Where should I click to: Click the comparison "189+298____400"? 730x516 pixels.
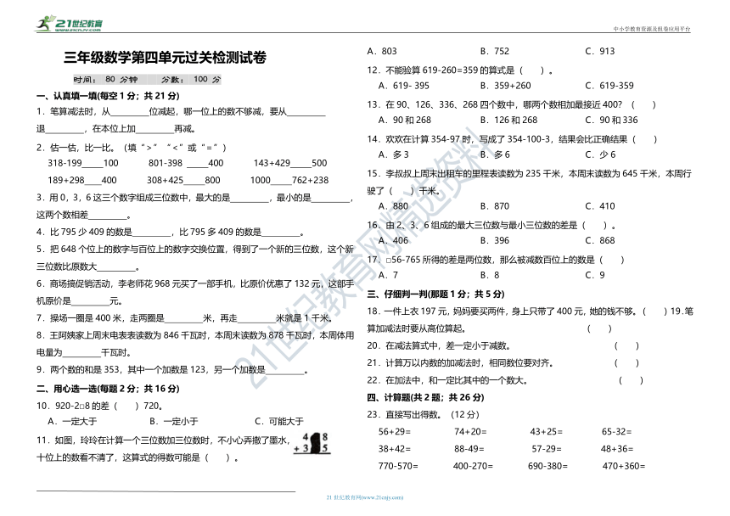pos(82,181)
